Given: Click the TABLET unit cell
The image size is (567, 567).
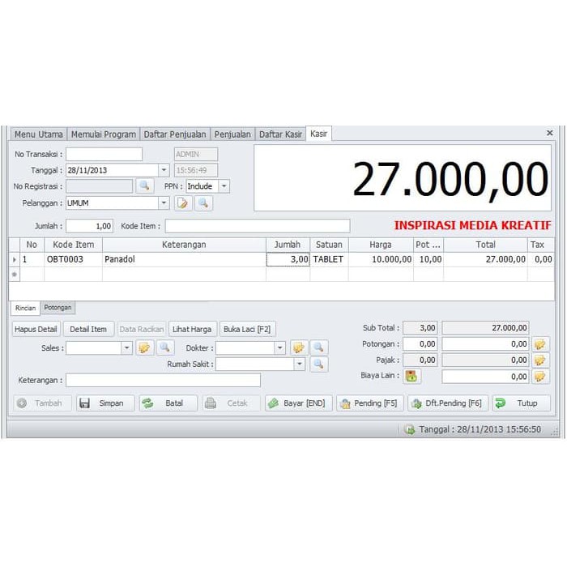Looking at the screenshot, I should [x=329, y=259].
